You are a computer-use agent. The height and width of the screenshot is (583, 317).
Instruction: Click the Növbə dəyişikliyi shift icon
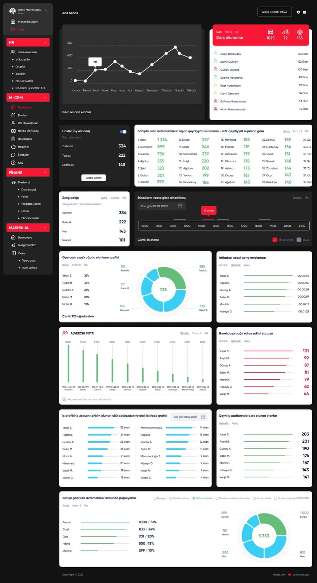point(13,131)
